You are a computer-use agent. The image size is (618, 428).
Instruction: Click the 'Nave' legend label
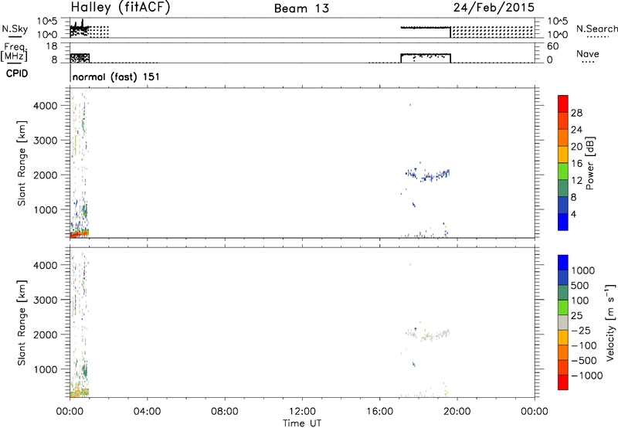pos(587,54)
